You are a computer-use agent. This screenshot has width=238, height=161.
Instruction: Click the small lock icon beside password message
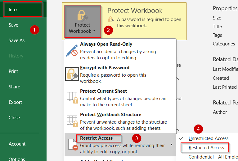pos(111,19)
